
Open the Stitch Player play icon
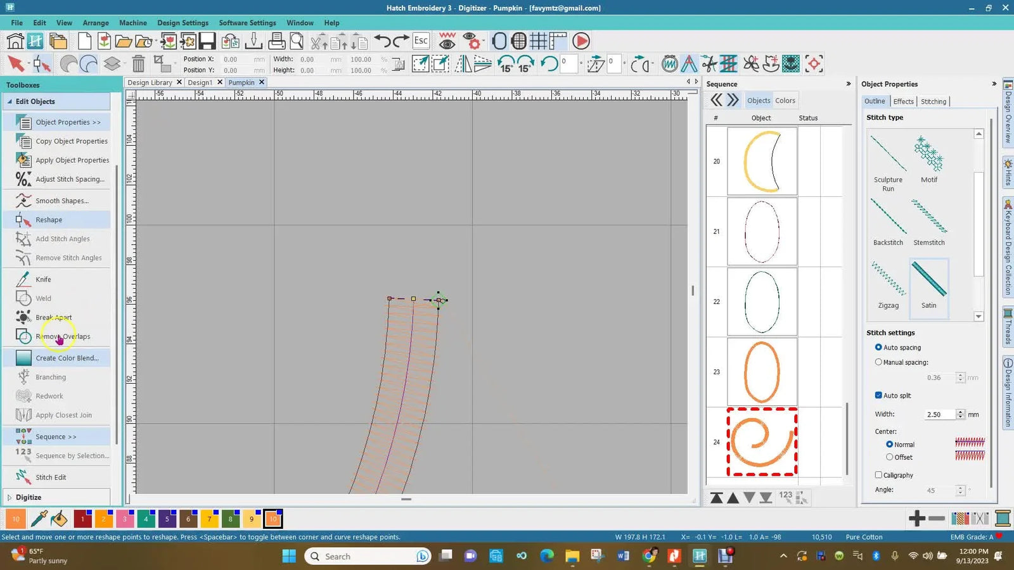pyautogui.click(x=581, y=41)
